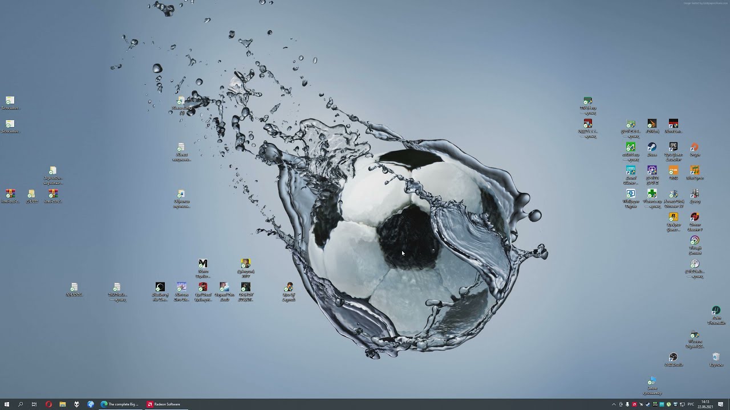Select the Beyond Two Souls shortcut
The image size is (730, 410).
(224, 292)
